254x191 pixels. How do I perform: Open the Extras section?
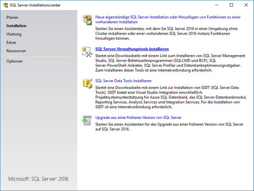[11, 42]
